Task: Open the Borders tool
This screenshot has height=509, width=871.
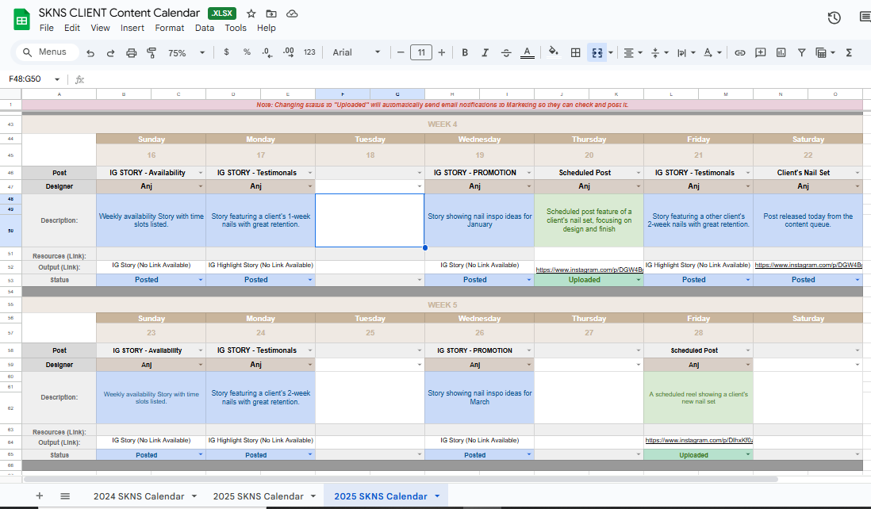Action: click(x=575, y=53)
